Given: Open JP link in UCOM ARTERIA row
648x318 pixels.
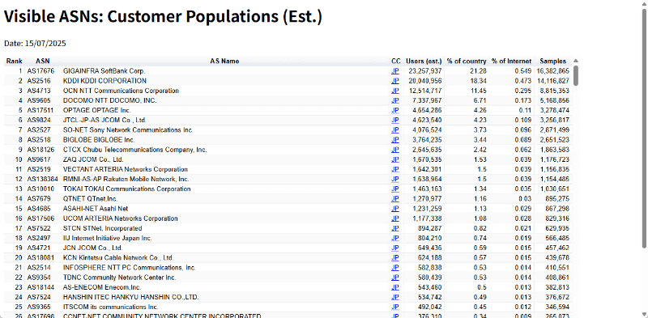Looking at the screenshot, I should click(x=395, y=218).
